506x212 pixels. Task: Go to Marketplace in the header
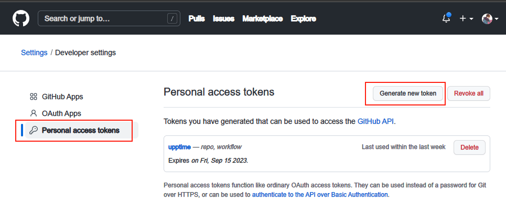(263, 19)
